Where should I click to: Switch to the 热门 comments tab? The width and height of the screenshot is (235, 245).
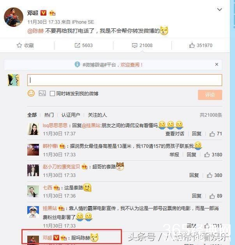click(49, 115)
